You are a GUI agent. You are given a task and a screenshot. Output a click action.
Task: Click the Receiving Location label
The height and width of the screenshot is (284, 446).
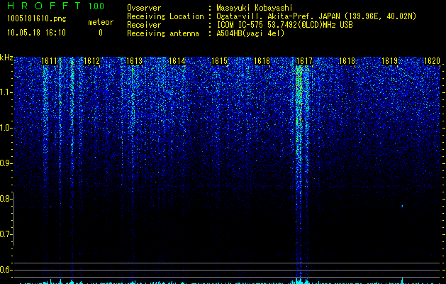coord(165,16)
